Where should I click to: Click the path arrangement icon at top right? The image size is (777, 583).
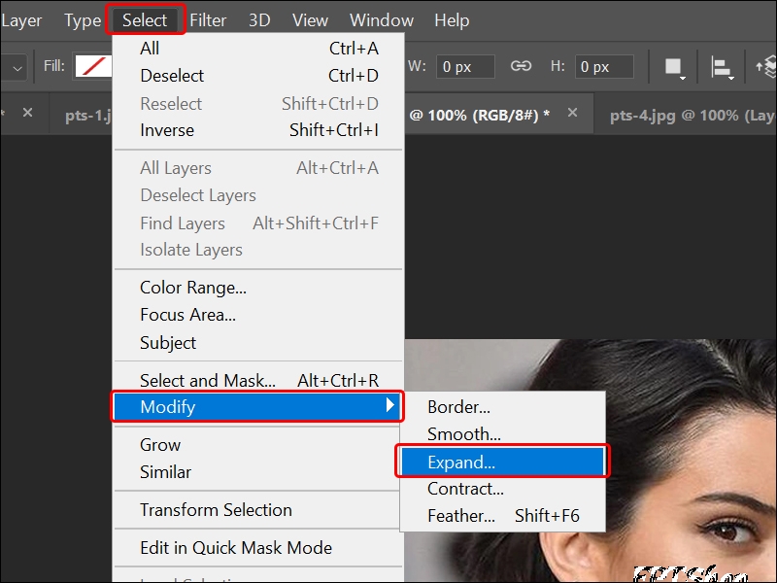point(764,68)
